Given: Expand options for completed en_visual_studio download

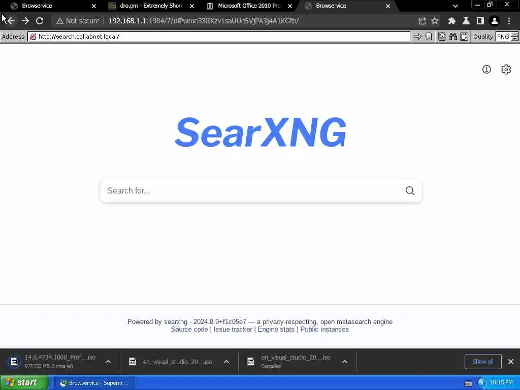Looking at the screenshot, I should pos(226,362).
